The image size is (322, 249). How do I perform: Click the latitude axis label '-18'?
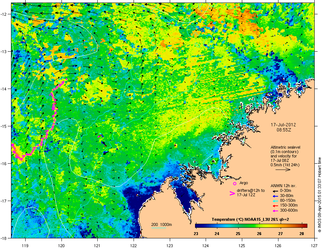point(4,238)
